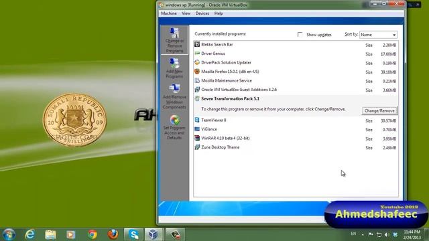The height and width of the screenshot is (241, 429).
Task: Launch Google Chrome from the taskbar
Action: click(x=93, y=234)
